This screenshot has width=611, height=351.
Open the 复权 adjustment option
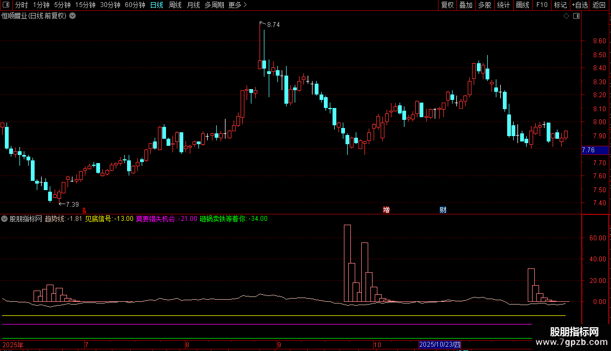coord(447,5)
